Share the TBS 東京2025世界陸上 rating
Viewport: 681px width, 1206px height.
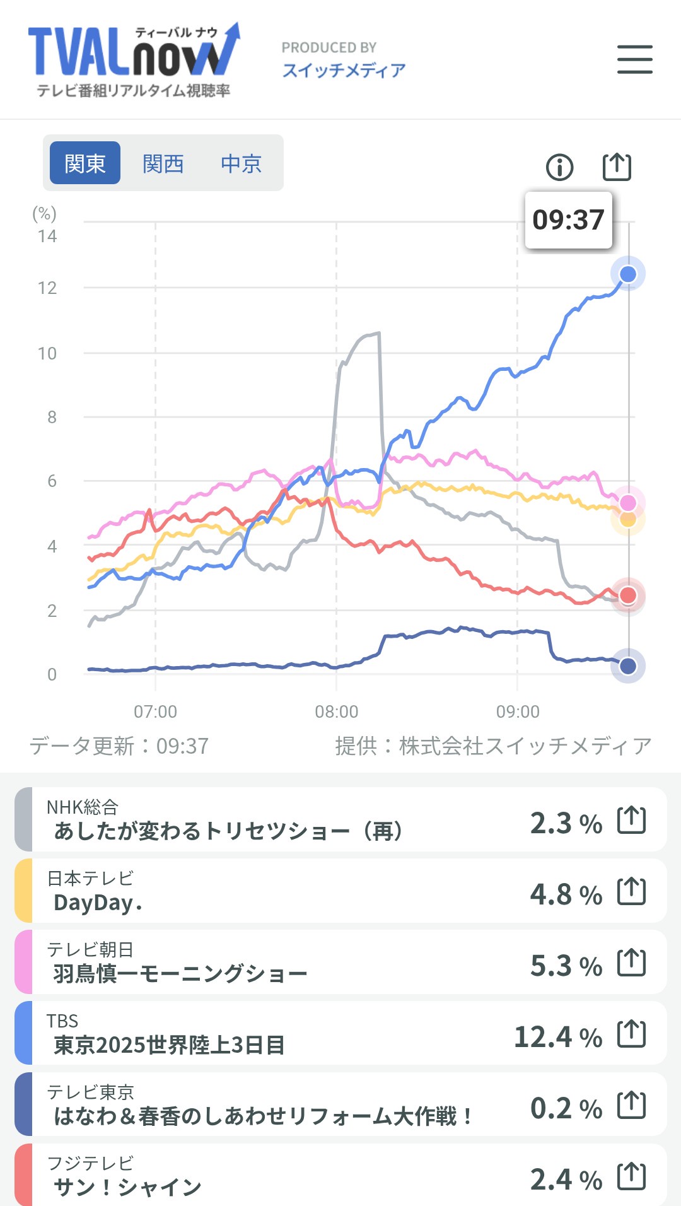pos(631,1034)
